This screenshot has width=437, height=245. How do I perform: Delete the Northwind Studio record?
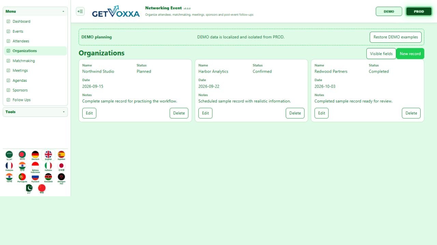179,113
